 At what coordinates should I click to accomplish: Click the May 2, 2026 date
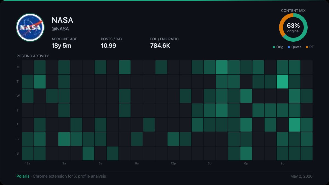point(301,176)
